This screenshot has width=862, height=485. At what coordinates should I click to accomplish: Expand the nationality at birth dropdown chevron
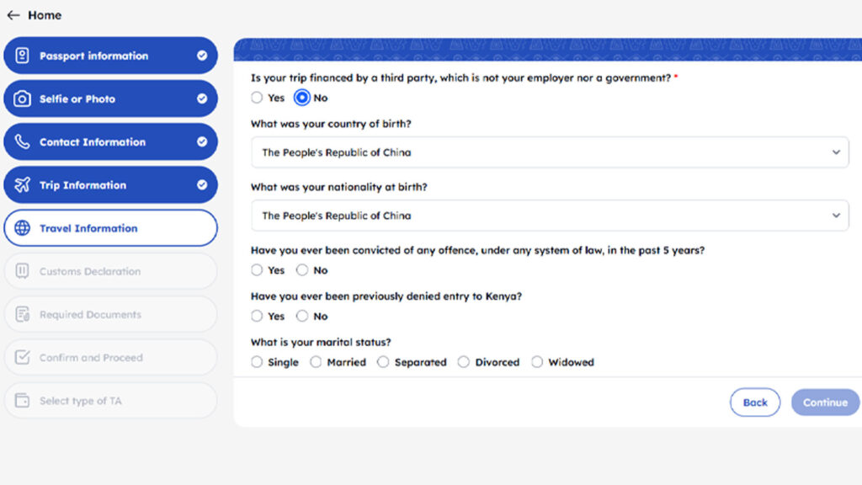[836, 216]
